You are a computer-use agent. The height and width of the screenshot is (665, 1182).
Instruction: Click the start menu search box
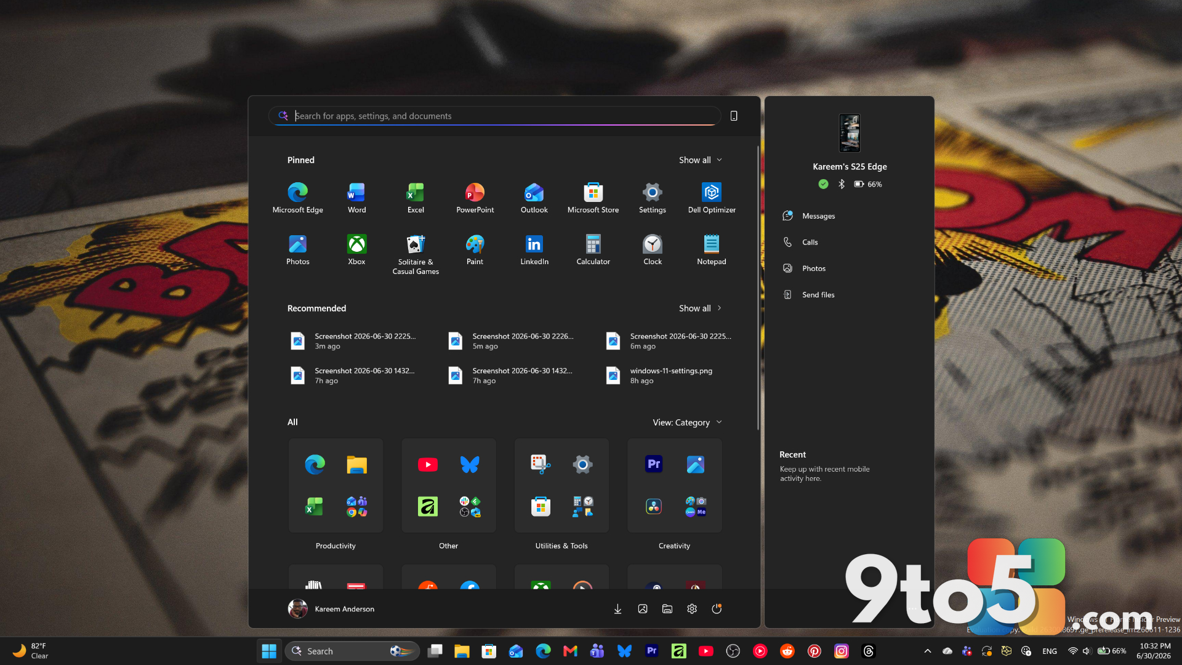[495, 116]
